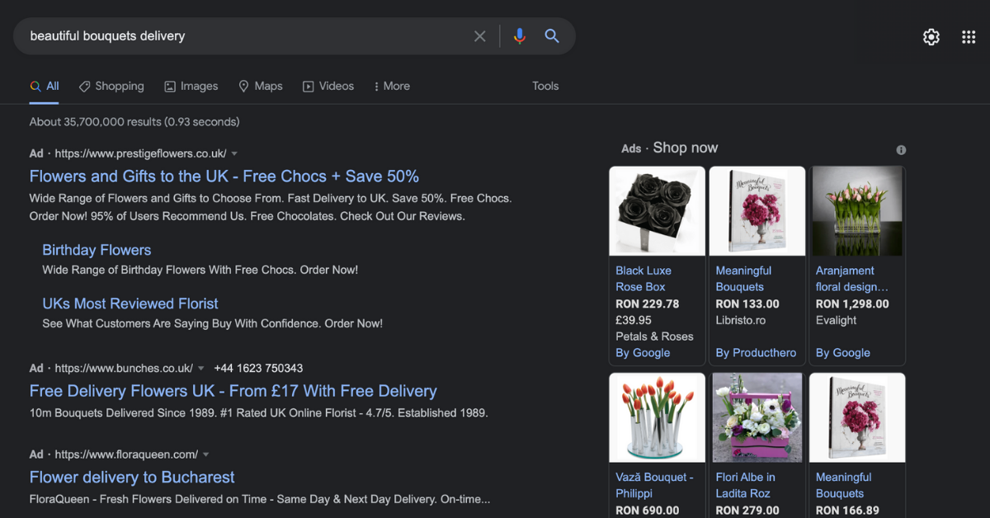Image resolution: width=990 pixels, height=518 pixels.
Task: View the Vază Bouquet Philippi tulip thumbnail
Action: (657, 417)
